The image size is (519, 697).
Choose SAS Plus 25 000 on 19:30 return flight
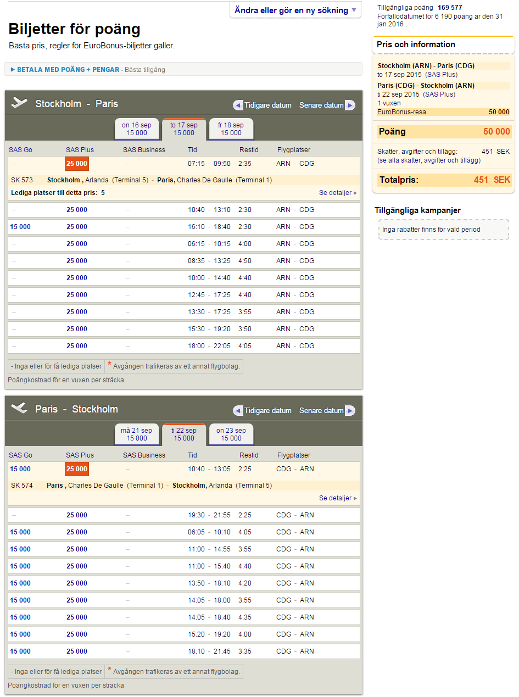77,515
